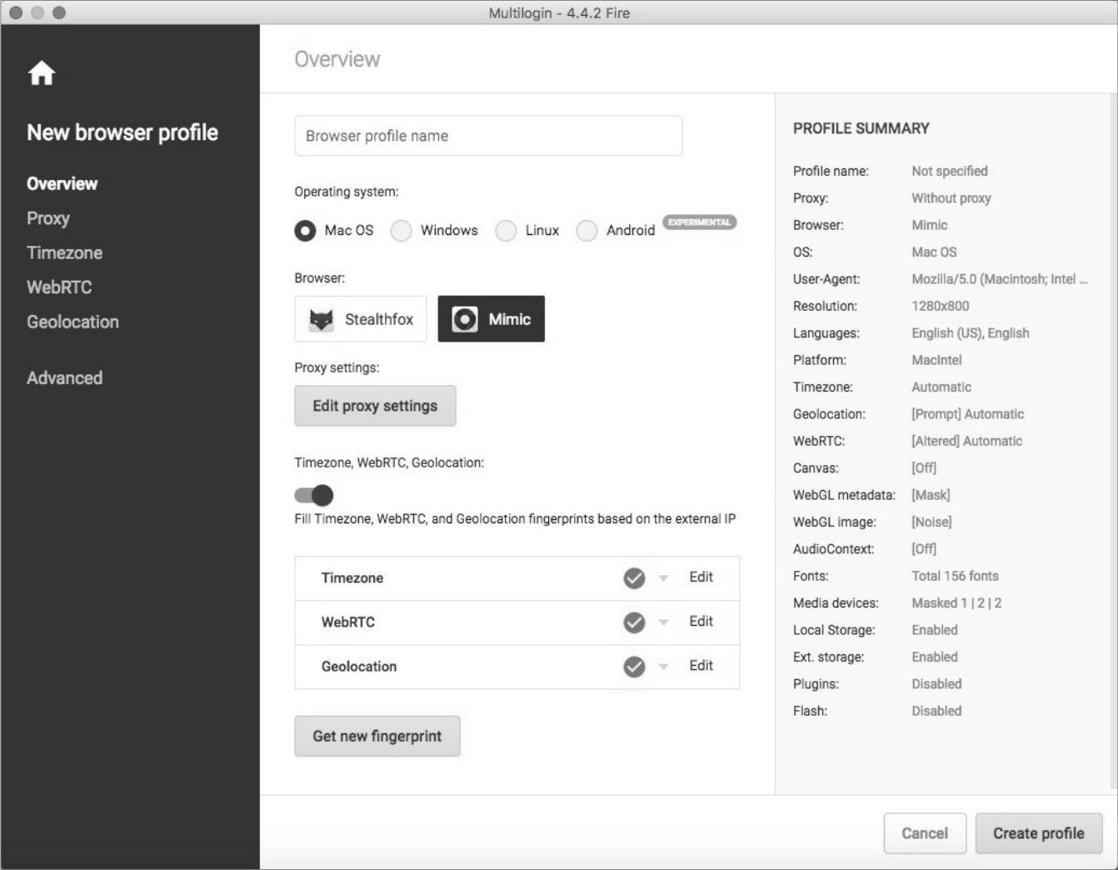Toggle the fill fingerprints by external IP switch
The height and width of the screenshot is (870, 1118).
(x=314, y=496)
